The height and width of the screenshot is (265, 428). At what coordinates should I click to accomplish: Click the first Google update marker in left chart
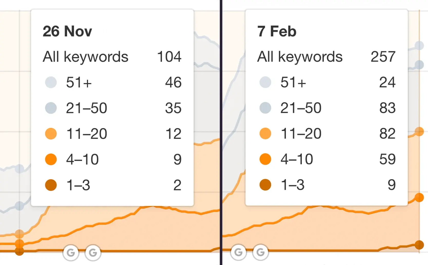(71, 253)
